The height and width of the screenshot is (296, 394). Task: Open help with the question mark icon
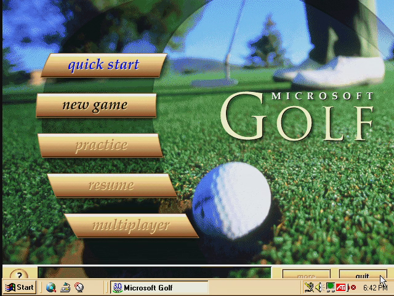19,274
